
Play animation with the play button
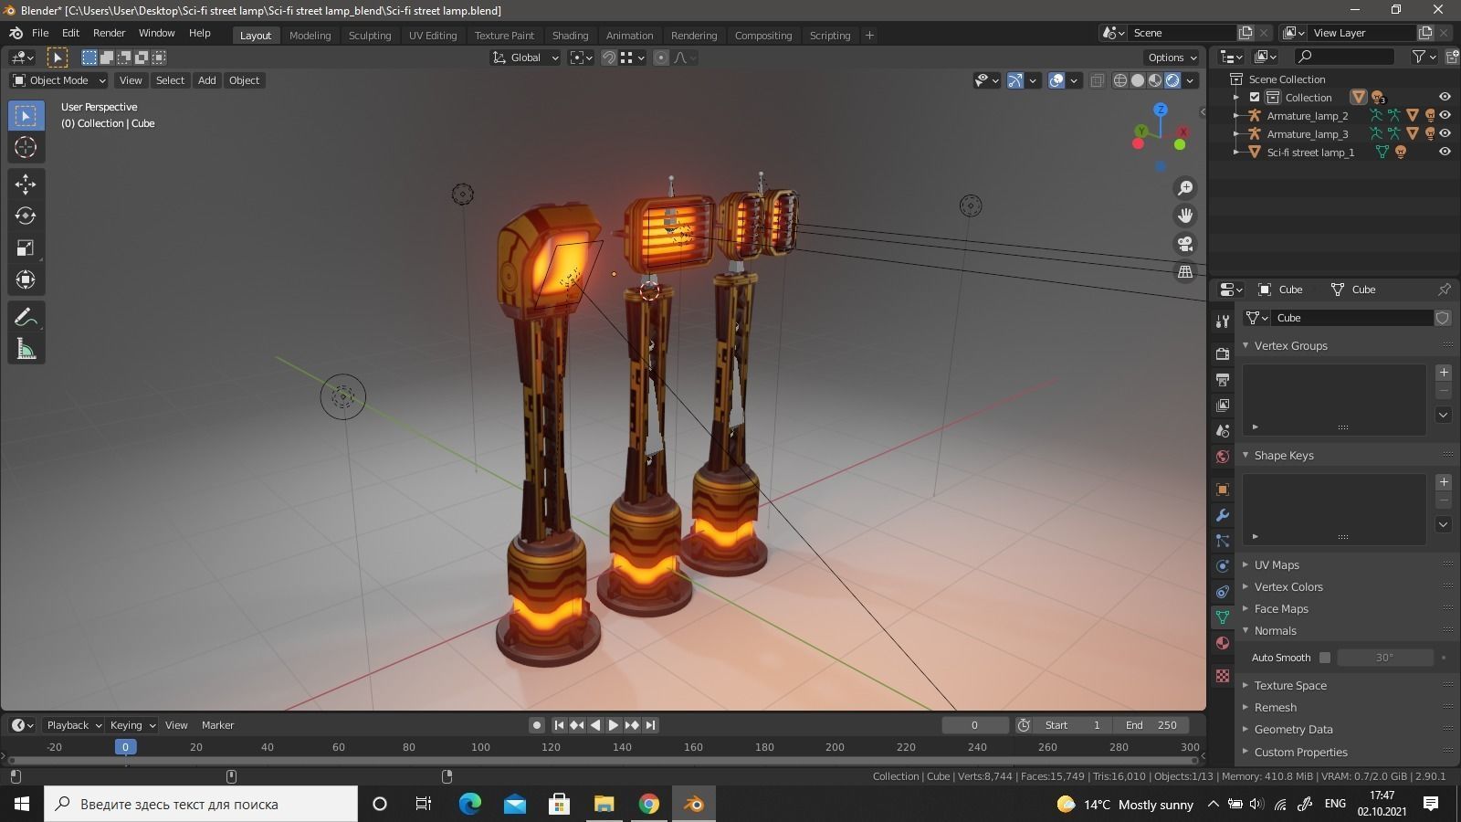(x=614, y=725)
